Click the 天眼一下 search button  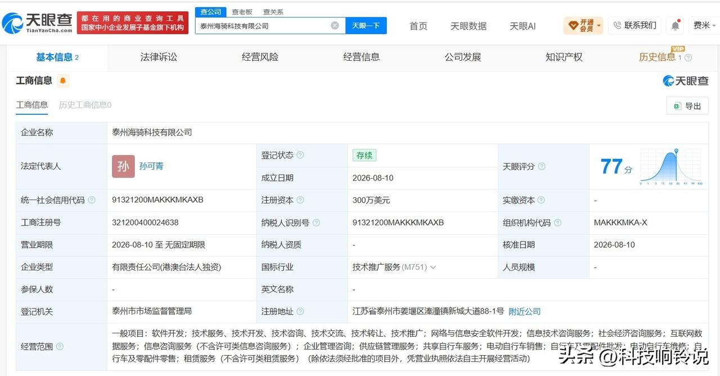coord(366,25)
